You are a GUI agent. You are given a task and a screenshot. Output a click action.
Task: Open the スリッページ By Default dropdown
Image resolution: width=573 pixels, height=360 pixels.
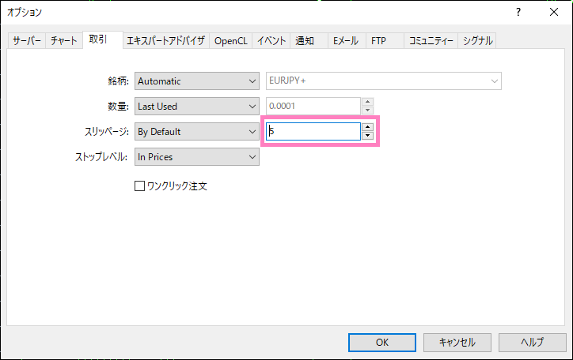(x=197, y=131)
